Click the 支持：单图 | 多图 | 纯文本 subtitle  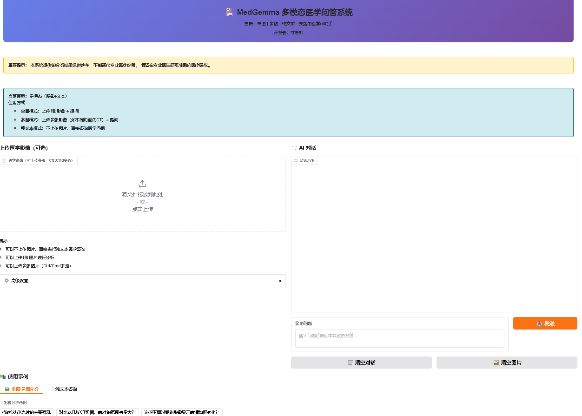click(x=288, y=23)
